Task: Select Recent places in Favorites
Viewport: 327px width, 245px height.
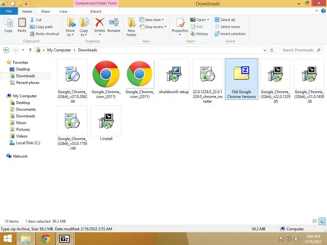Action: pos(28,83)
